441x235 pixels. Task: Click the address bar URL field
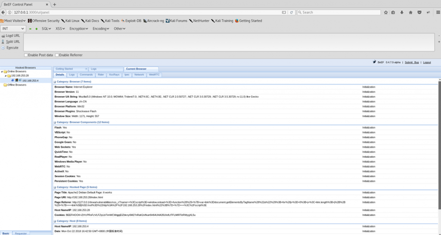click(146, 13)
